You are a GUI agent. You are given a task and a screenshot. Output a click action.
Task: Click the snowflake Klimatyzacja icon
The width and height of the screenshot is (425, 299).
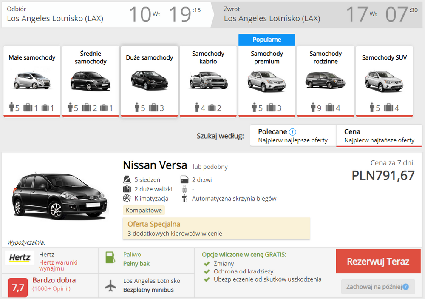pos(127,198)
